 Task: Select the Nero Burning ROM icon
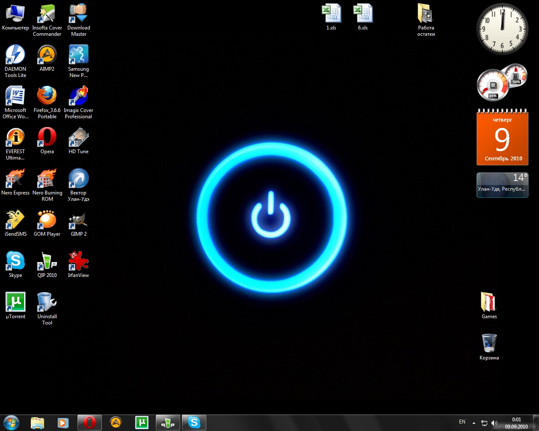pyautogui.click(x=47, y=178)
